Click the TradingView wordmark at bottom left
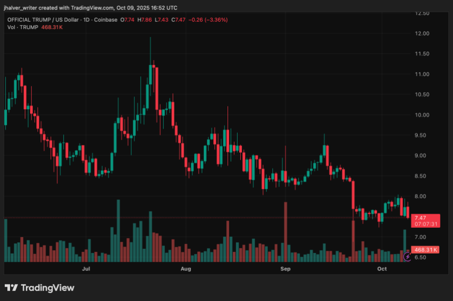 coord(47,288)
